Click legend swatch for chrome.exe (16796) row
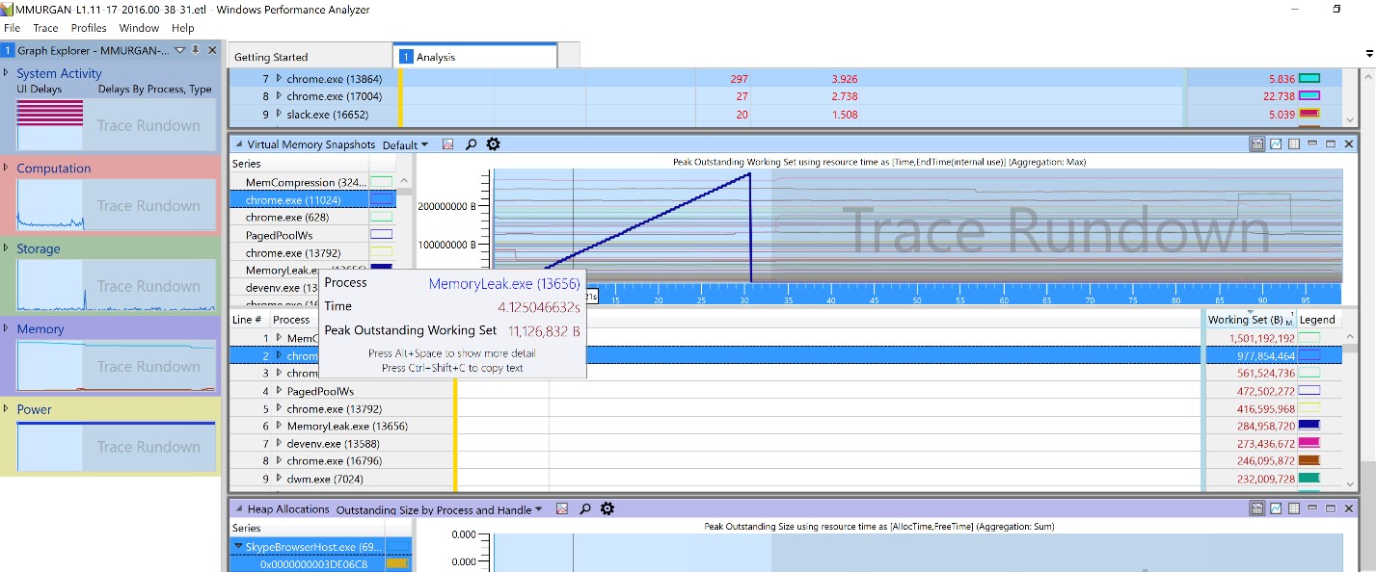The height and width of the screenshot is (572, 1376). point(1309,460)
